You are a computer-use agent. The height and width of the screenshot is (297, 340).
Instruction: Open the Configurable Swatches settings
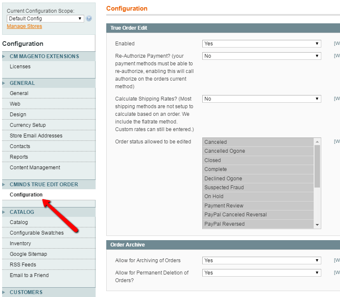click(x=37, y=233)
